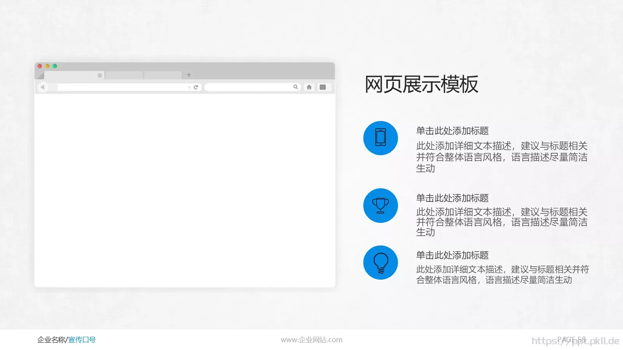Click the red close dot of the mockup window
Image resolution: width=623 pixels, height=350 pixels.
click(40, 66)
